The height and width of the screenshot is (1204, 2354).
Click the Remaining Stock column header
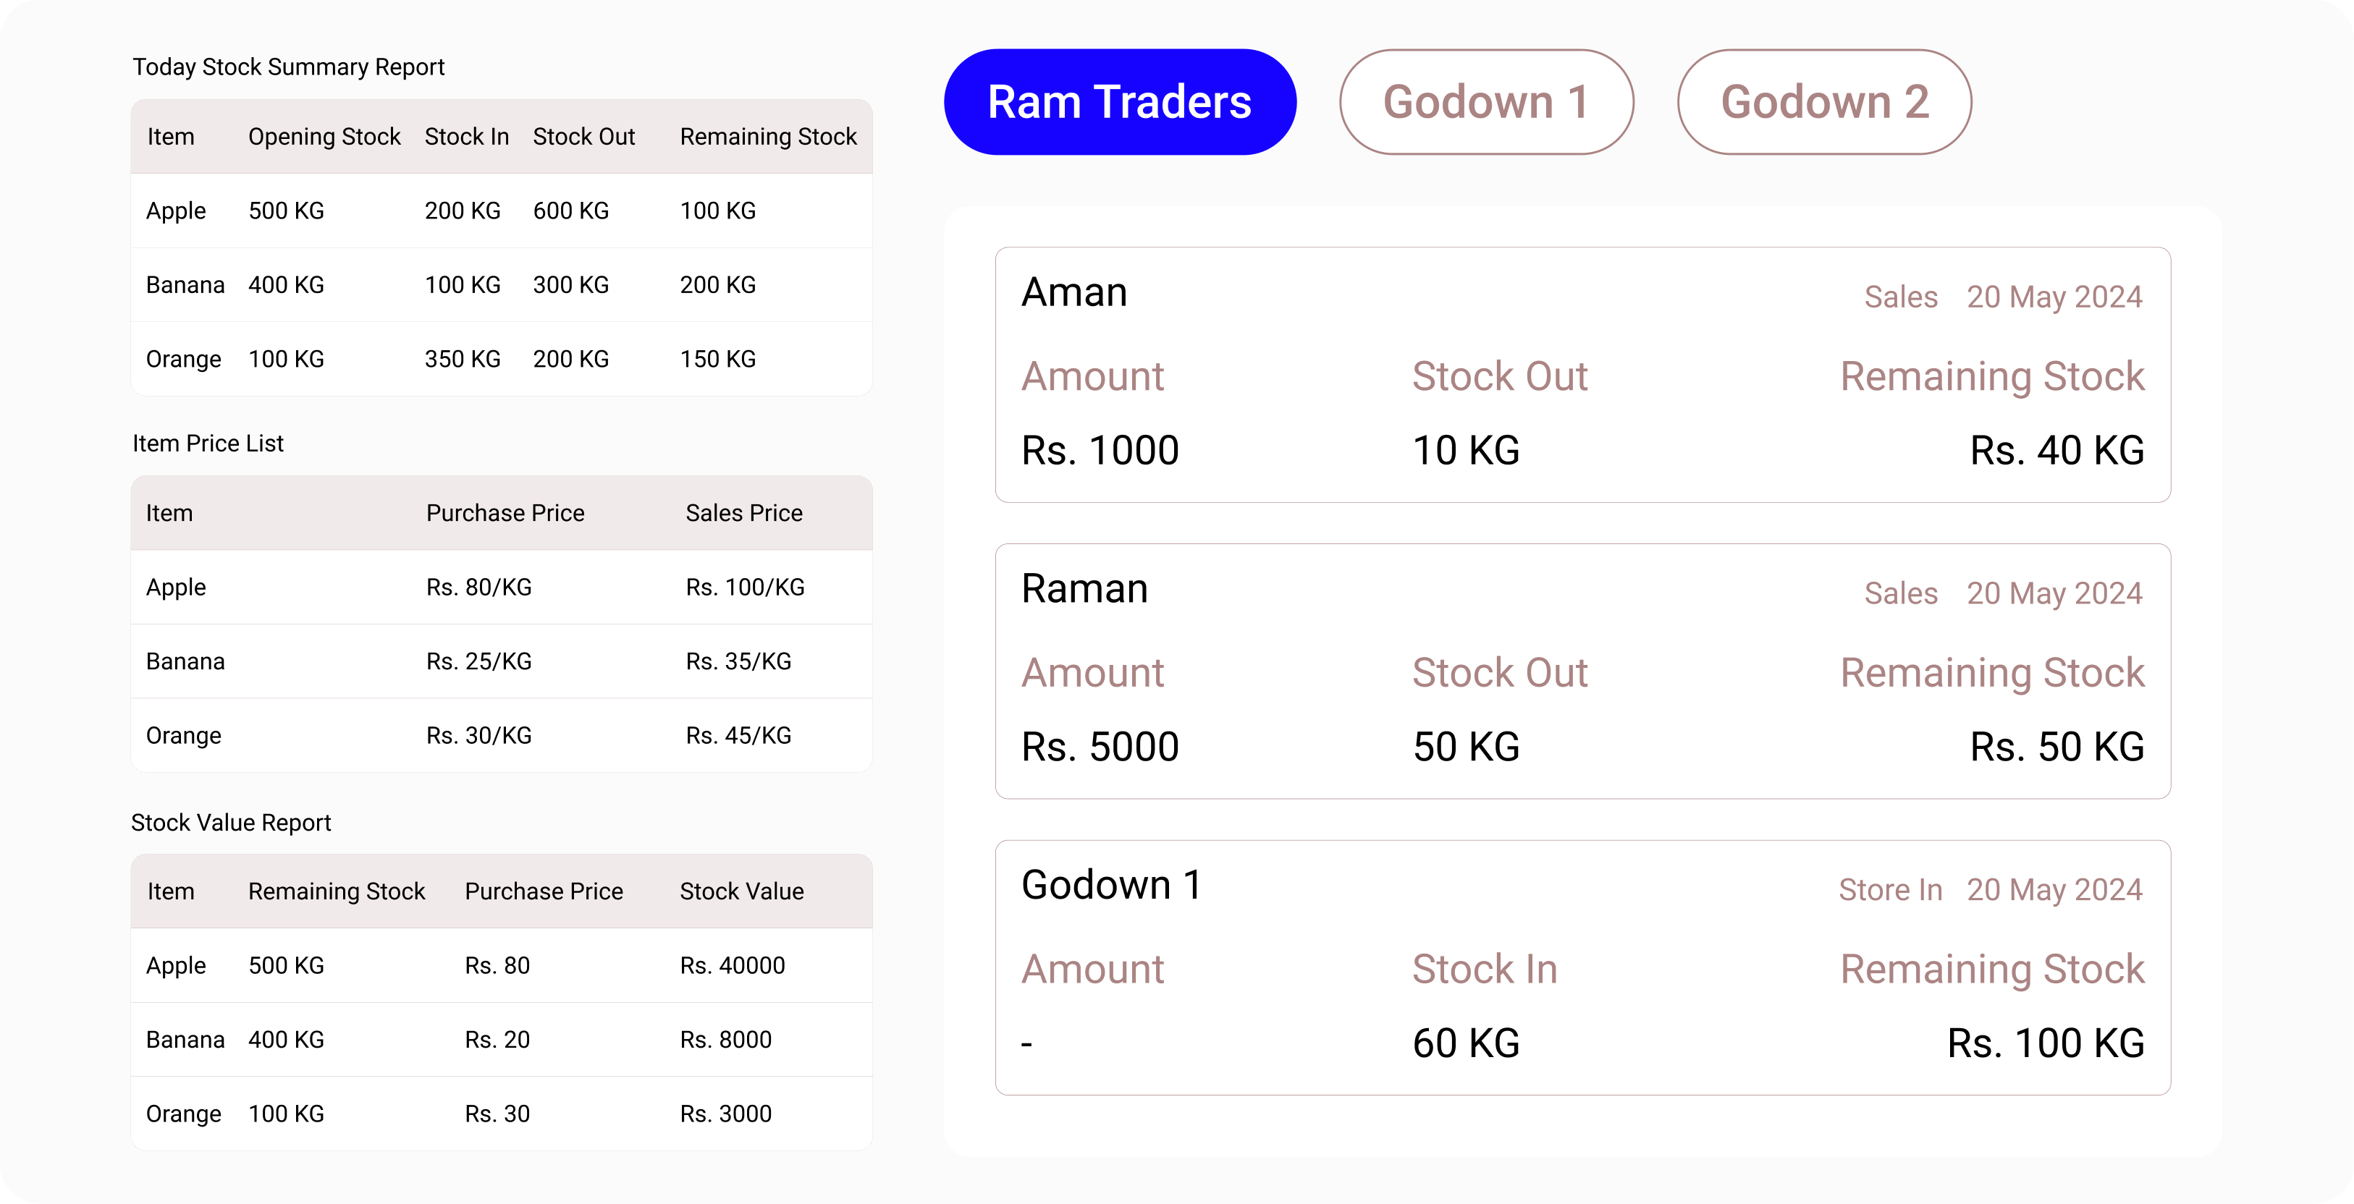(767, 136)
